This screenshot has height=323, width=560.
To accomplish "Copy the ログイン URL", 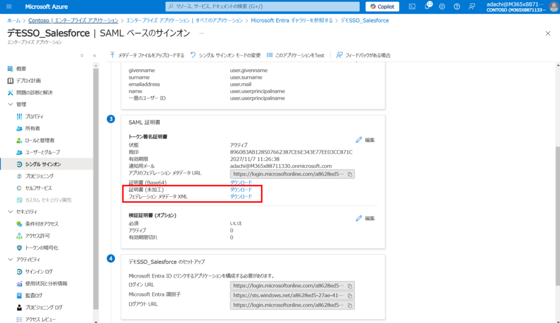I will [350, 286].
